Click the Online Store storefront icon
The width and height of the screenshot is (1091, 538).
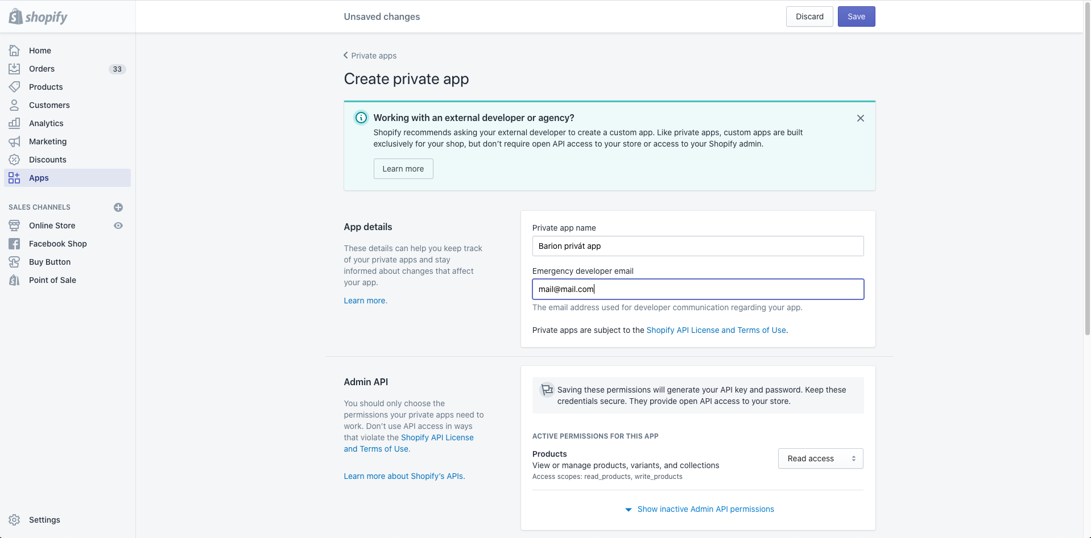(14, 226)
